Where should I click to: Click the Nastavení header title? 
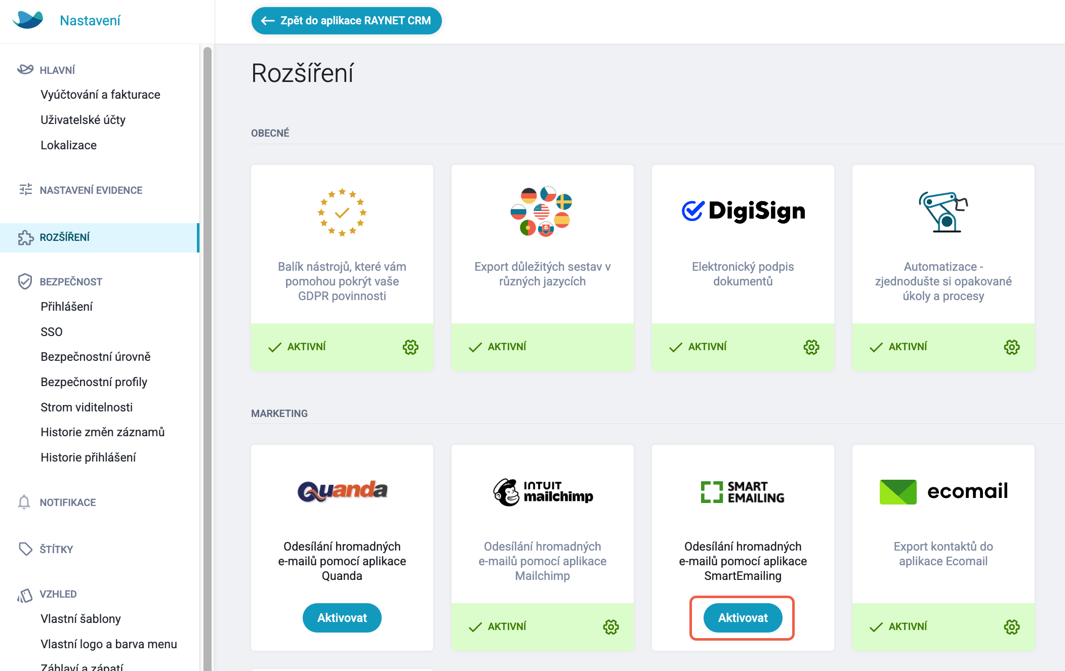pos(90,21)
